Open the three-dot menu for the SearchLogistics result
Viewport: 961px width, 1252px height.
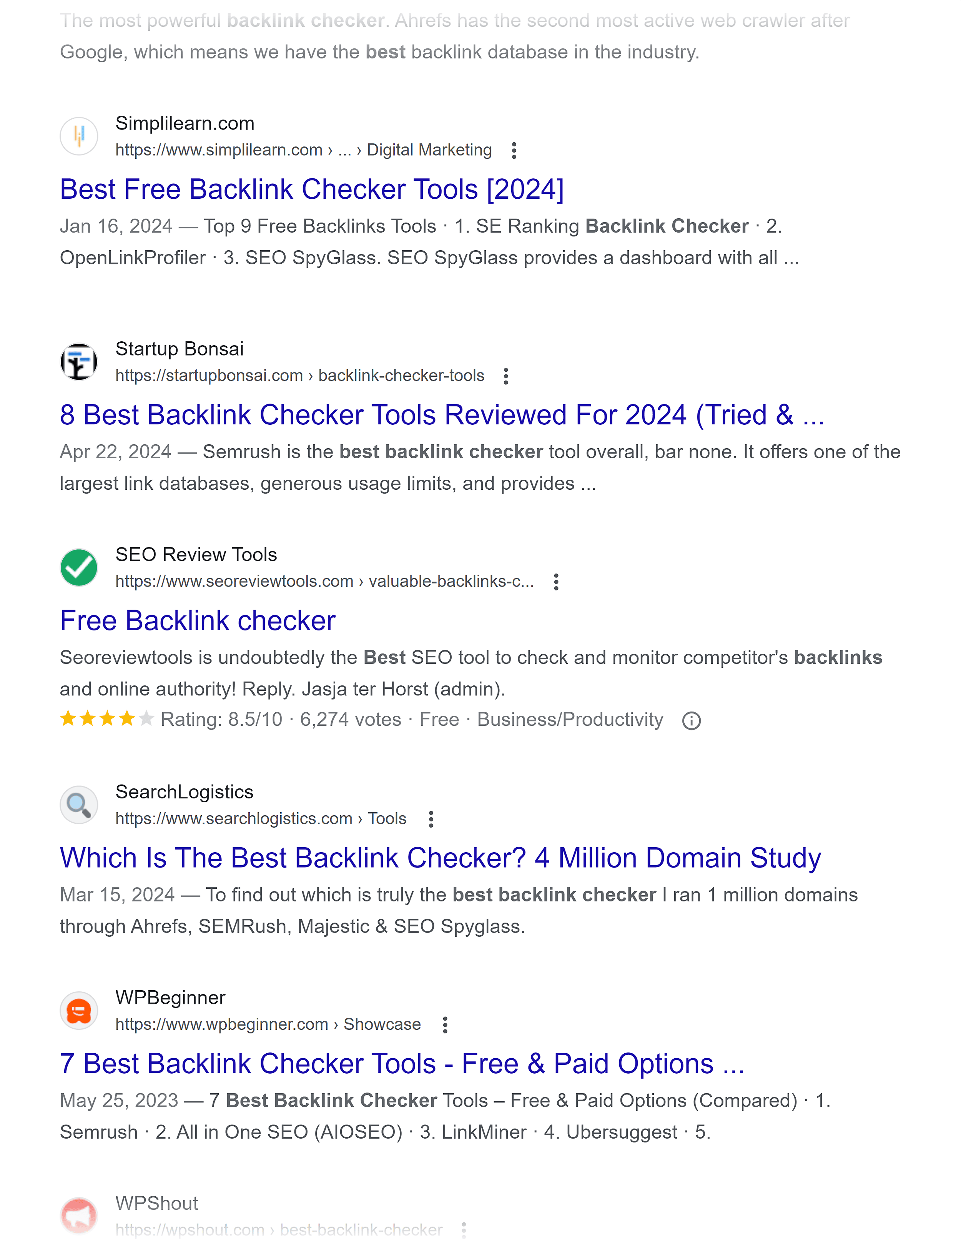coord(430,819)
